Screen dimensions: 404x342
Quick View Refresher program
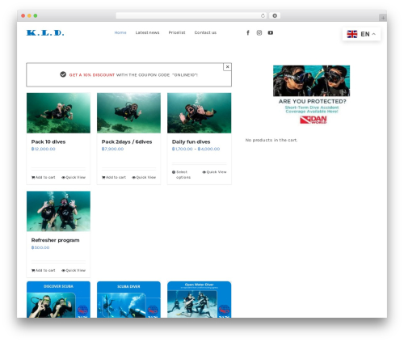coord(74,270)
